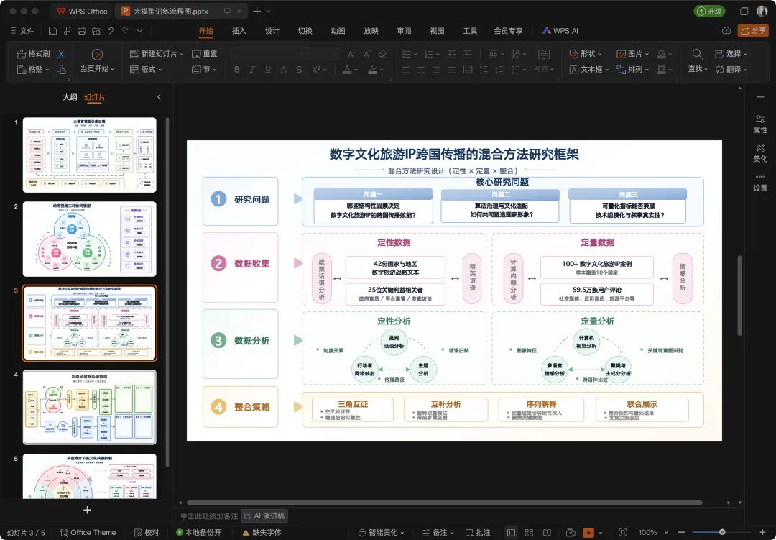This screenshot has width=776, height=540.
Task: Click the Find (查找) magnifier icon
Action: [697, 54]
